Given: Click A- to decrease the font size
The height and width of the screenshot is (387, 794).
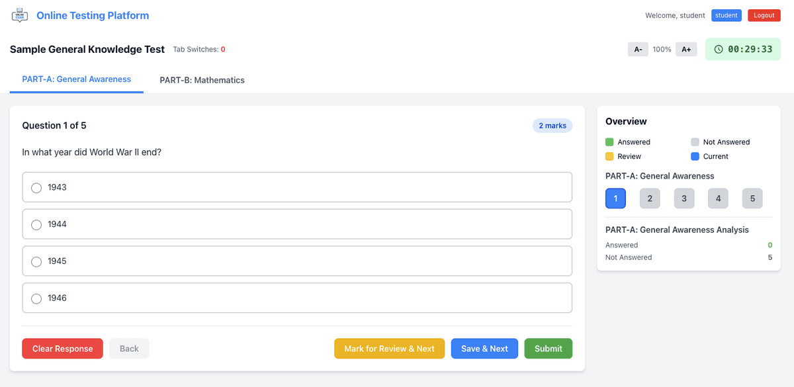Looking at the screenshot, I should click(637, 49).
